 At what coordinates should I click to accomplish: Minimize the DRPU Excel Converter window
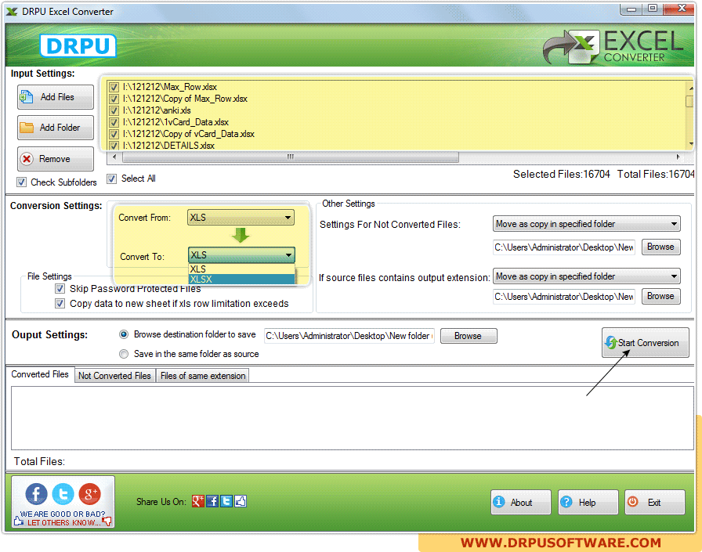(631, 9)
